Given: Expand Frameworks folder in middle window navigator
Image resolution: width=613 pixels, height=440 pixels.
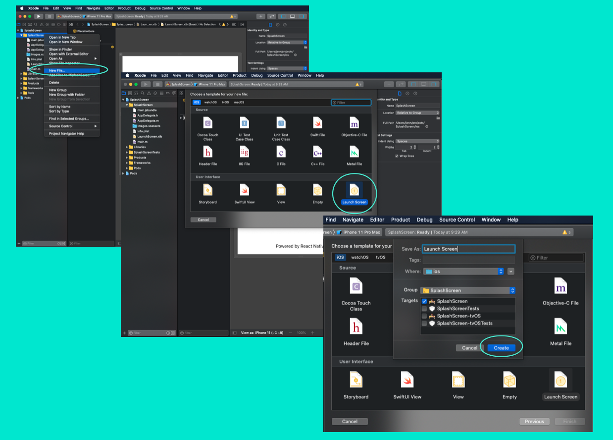Looking at the screenshot, I should [127, 163].
